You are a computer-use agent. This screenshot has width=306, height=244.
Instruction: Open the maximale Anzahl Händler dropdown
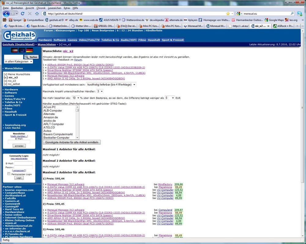point(100,91)
